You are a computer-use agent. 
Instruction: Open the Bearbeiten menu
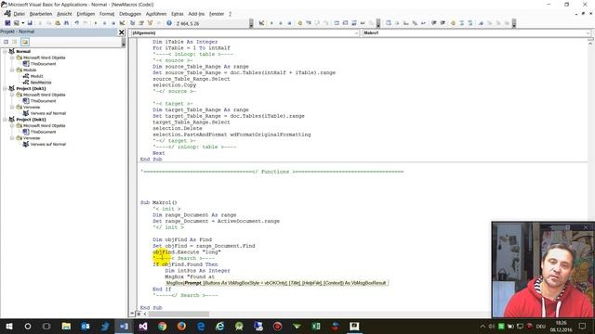pos(41,14)
